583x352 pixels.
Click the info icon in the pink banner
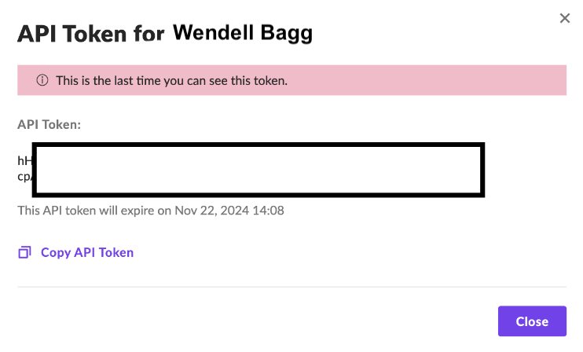point(42,81)
